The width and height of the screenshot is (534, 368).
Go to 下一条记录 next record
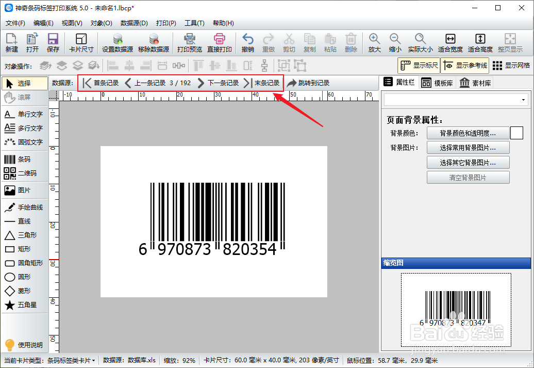(x=218, y=83)
